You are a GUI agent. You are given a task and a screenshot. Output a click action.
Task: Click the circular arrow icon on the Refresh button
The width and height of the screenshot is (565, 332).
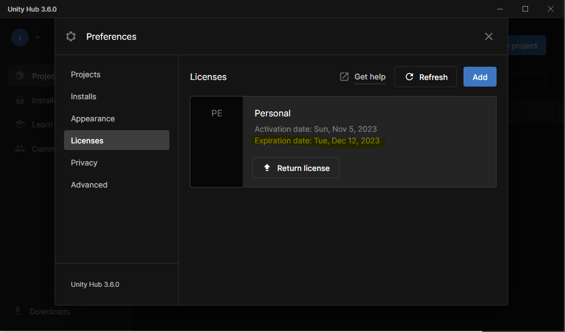pyautogui.click(x=409, y=77)
